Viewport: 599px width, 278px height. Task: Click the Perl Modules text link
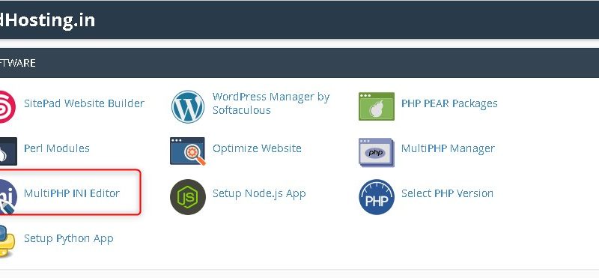[x=57, y=148]
